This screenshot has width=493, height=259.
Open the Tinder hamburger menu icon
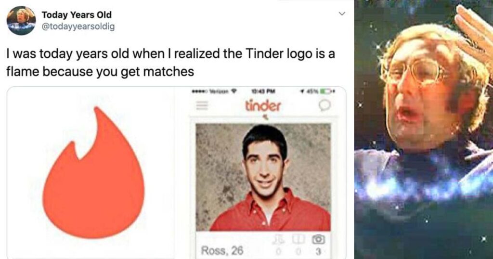coord(202,106)
